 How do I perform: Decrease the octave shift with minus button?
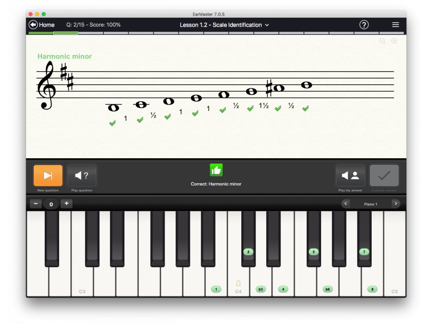pyautogui.click(x=36, y=204)
